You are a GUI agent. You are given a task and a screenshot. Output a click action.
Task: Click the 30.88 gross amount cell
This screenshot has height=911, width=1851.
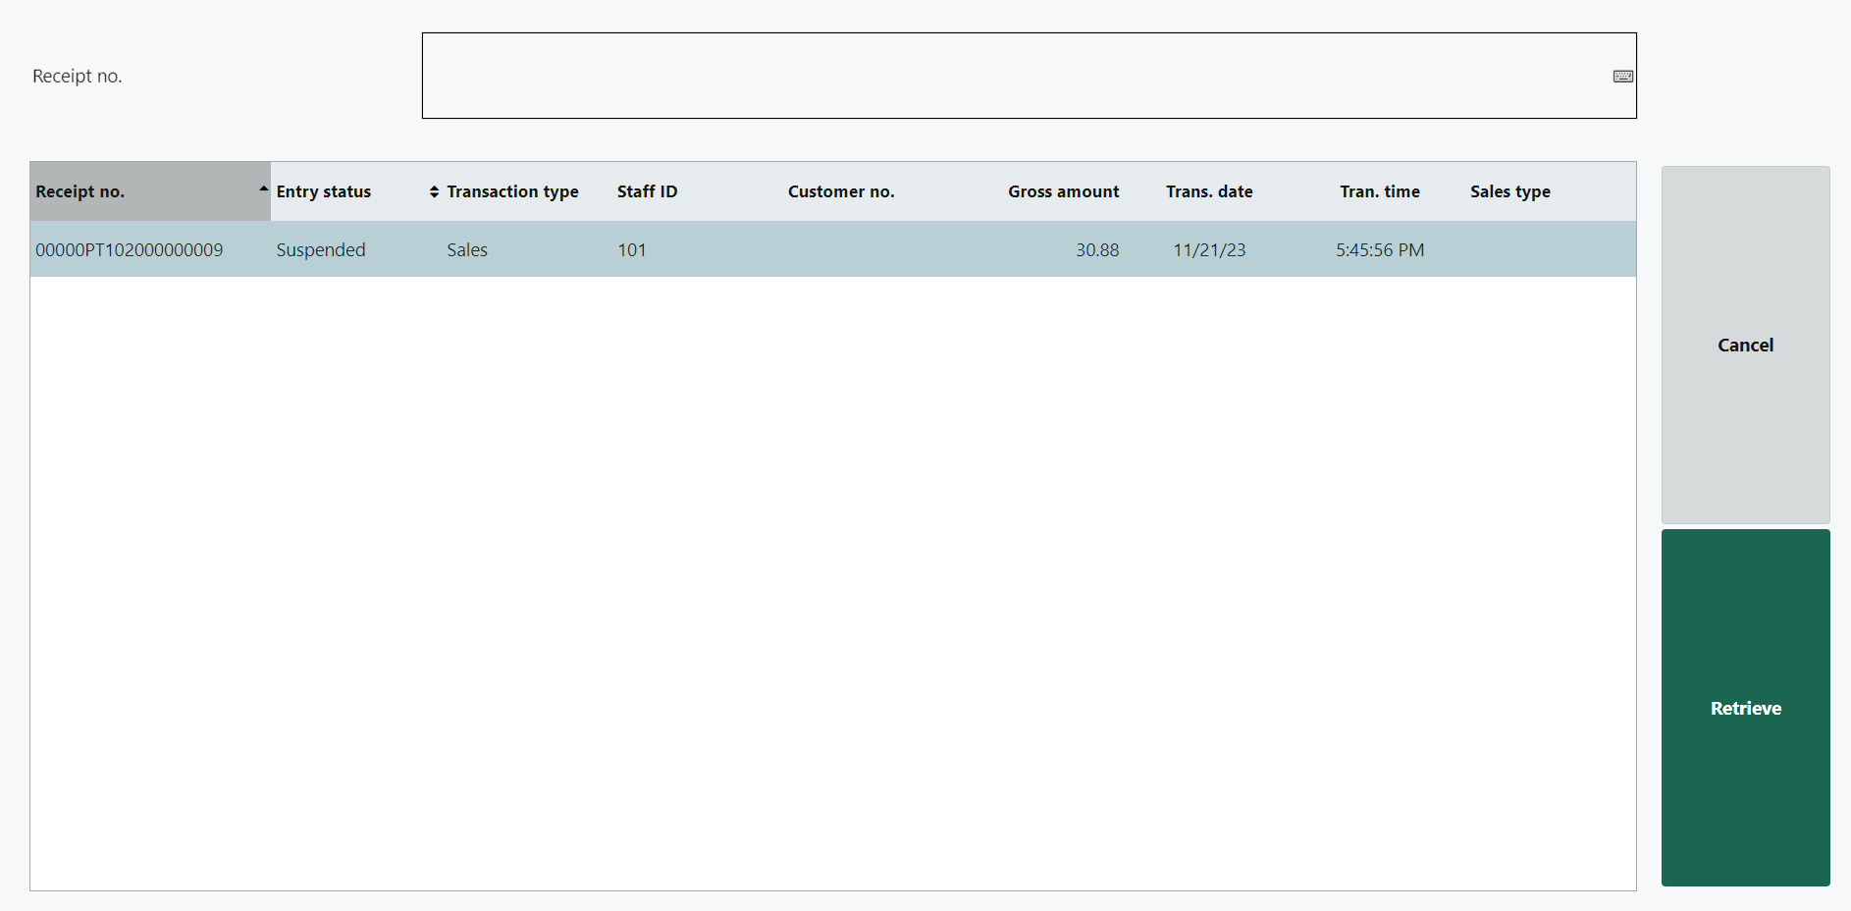[1096, 250]
